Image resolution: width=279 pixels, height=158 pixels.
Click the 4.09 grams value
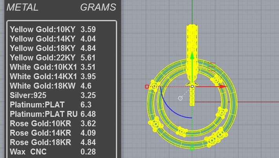(88, 133)
